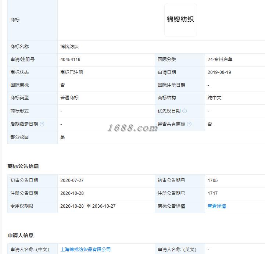Image resolution: width=265 pixels, height=254 pixels.
Task: Click the help icon beside 后期指定日期
Action: pos(42,124)
